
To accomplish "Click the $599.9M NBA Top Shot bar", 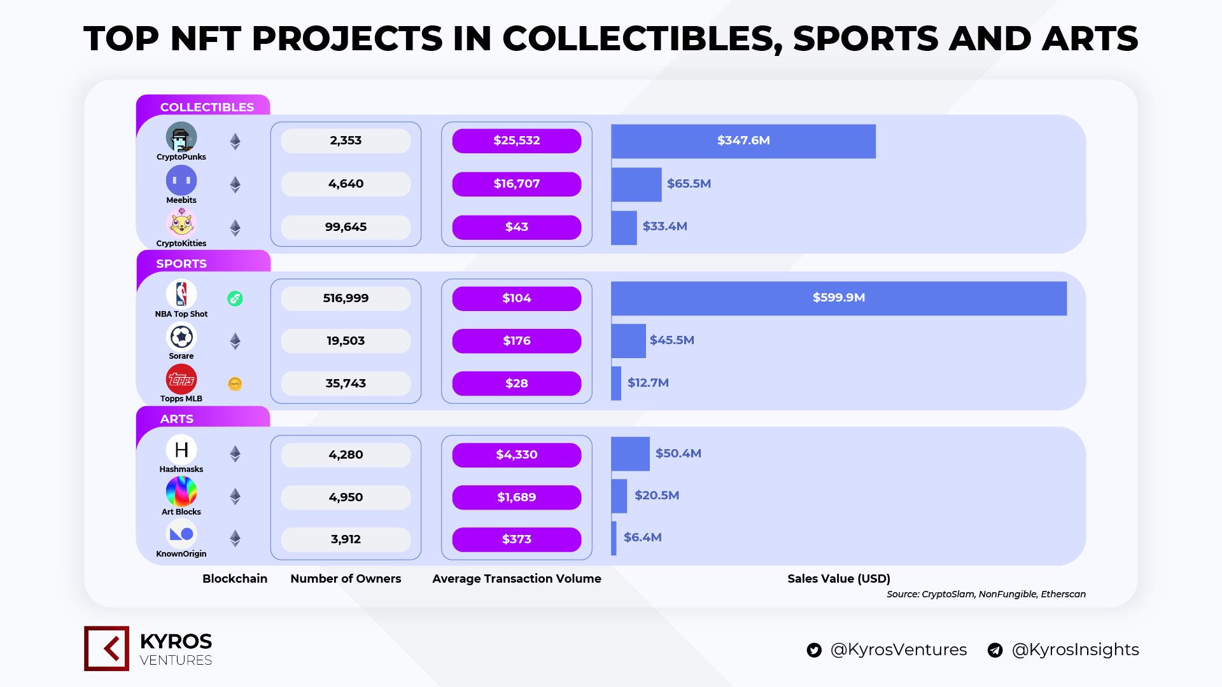I will click(839, 298).
